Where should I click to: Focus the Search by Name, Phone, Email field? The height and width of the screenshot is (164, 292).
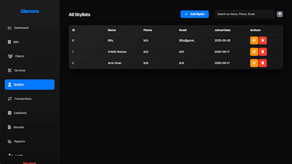[245, 14]
